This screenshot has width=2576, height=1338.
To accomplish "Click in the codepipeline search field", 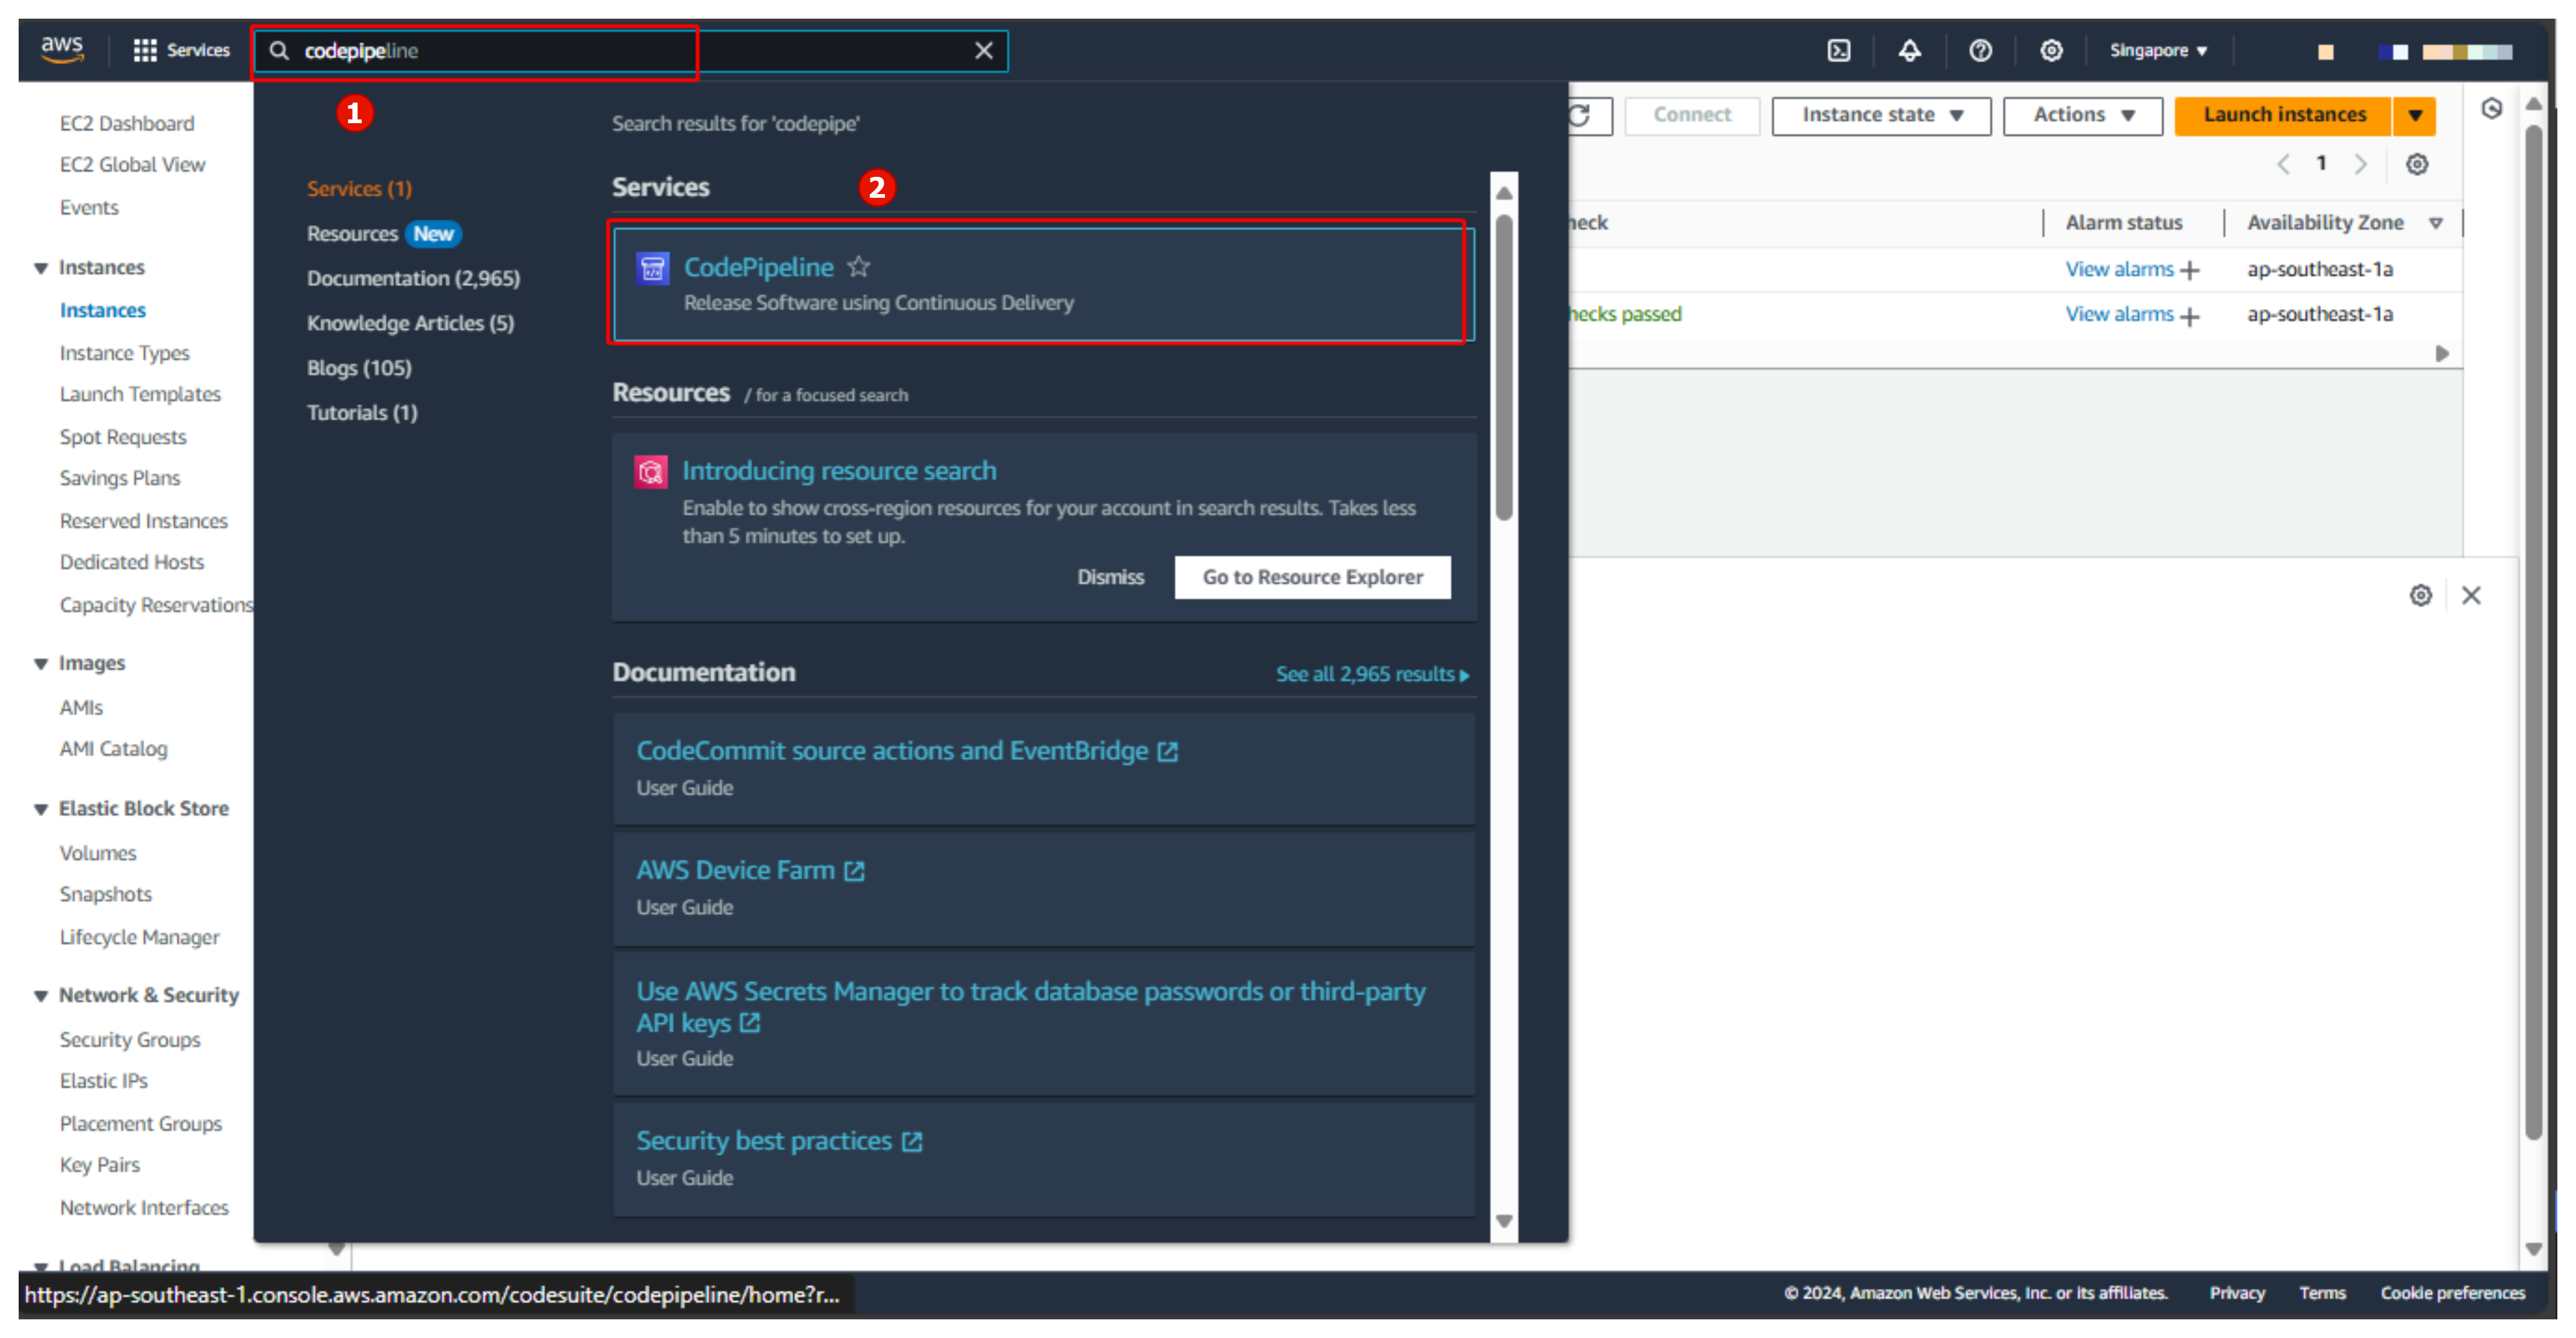I will [x=630, y=50].
